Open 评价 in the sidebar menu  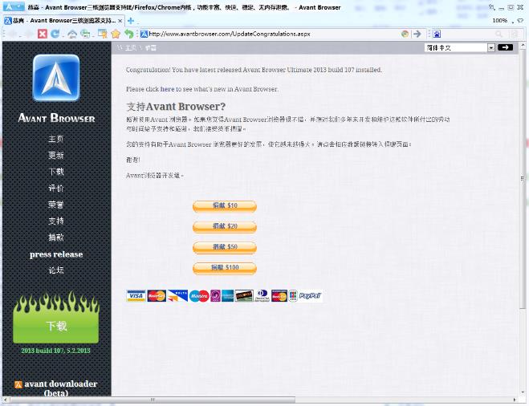pos(56,189)
